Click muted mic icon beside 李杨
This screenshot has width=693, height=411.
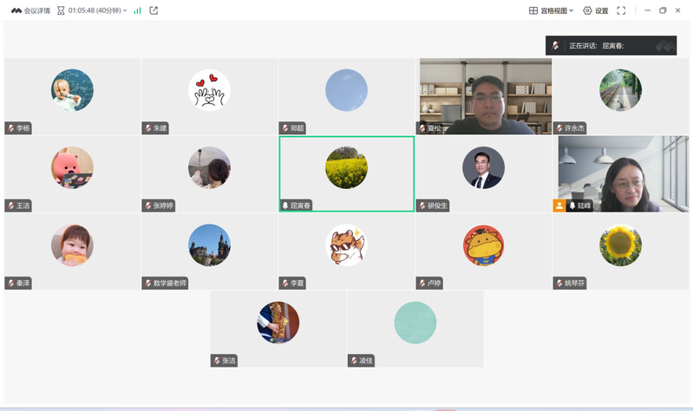[10, 128]
